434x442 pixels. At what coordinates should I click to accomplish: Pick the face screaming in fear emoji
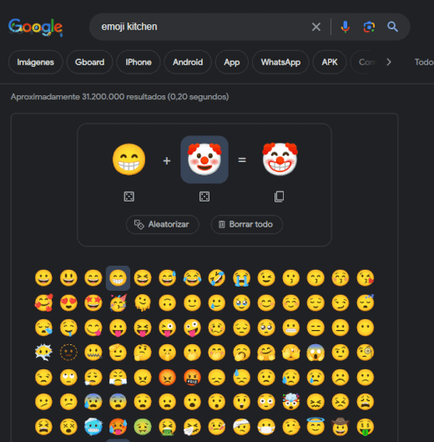[315, 353]
